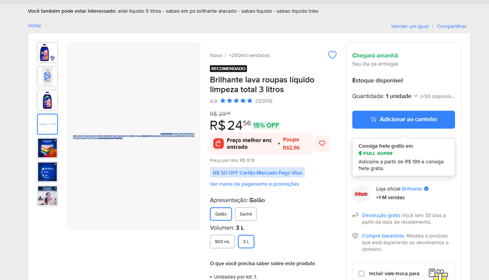The height and width of the screenshot is (280, 489).
Task: Click the Compartilhar link
Action: (451, 26)
